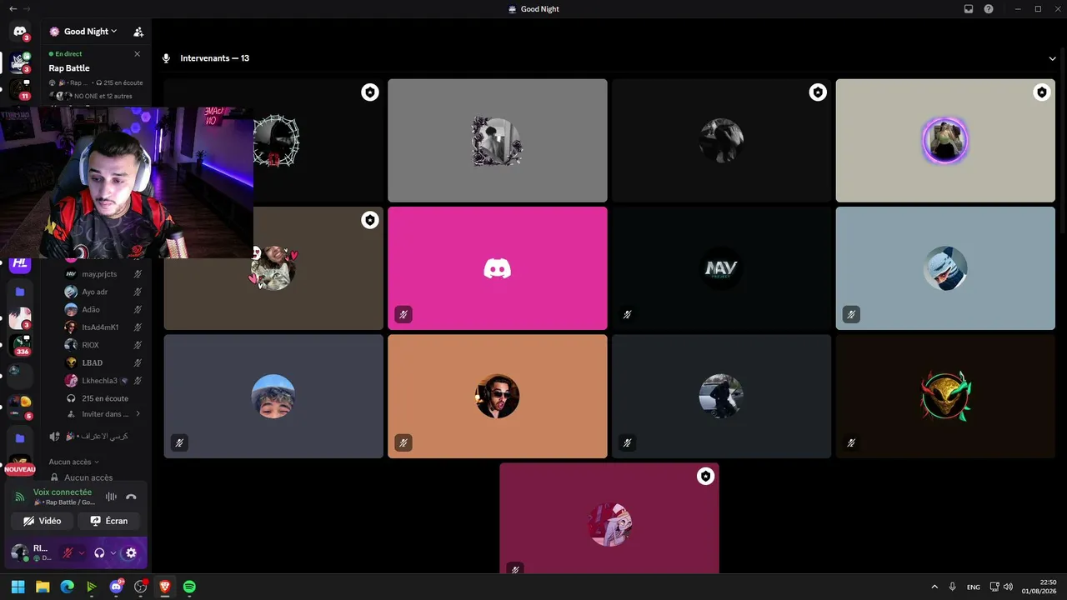Viewport: 1067px width, 600px height.
Task: Select the sunglasses avatar speaker on orange tile
Action: 498,397
